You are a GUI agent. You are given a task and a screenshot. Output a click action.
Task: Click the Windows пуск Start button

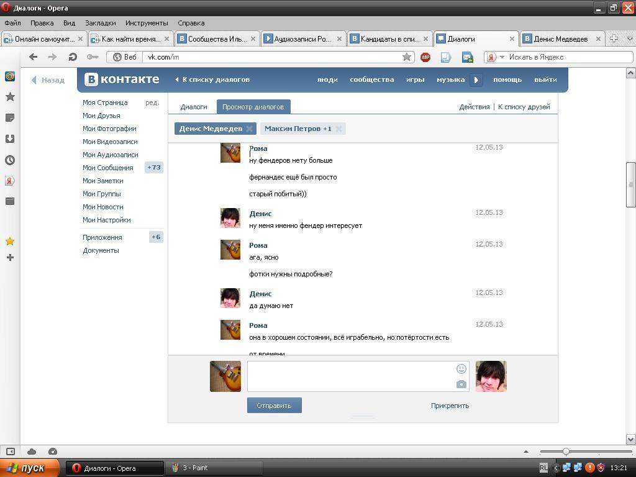click(x=30, y=468)
